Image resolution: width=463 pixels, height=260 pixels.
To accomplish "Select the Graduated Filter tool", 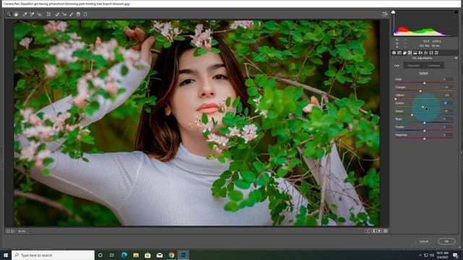I will point(78,14).
